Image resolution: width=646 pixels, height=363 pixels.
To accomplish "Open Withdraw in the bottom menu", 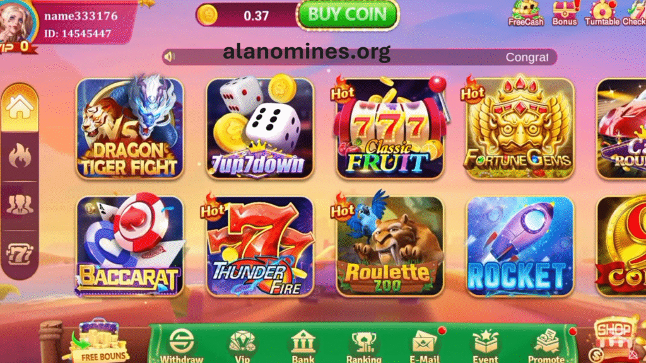I will click(x=182, y=346).
